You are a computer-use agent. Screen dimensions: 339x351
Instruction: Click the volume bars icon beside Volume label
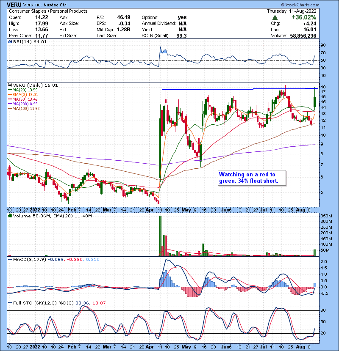[x=10, y=216]
